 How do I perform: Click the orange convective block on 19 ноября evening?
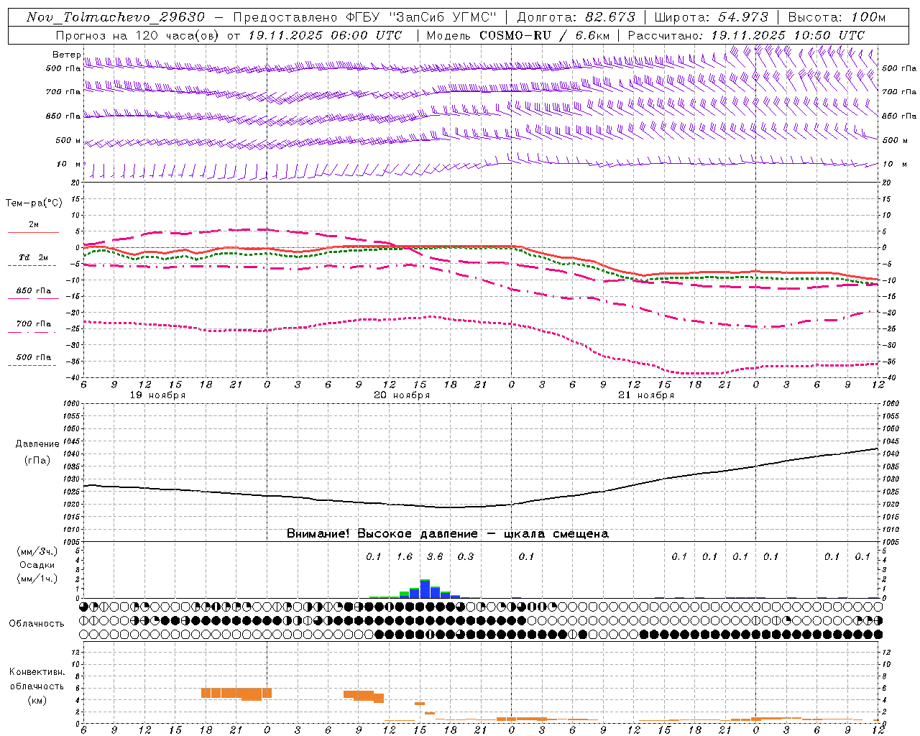[236, 694]
